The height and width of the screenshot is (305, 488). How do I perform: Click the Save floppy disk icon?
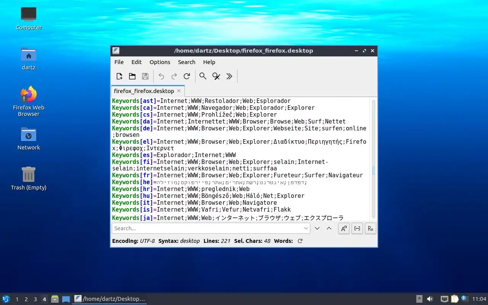145,76
